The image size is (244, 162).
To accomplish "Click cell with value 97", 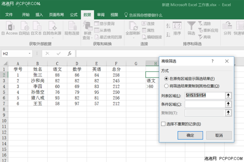I will point(77,103).
